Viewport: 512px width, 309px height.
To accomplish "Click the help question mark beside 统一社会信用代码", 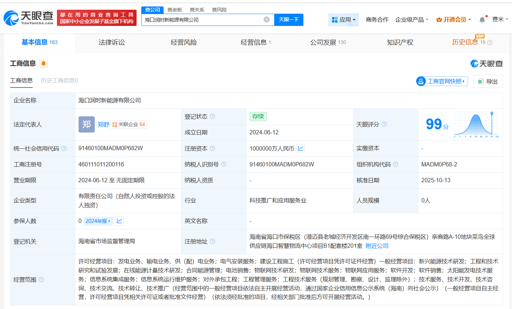I will click(x=64, y=148).
